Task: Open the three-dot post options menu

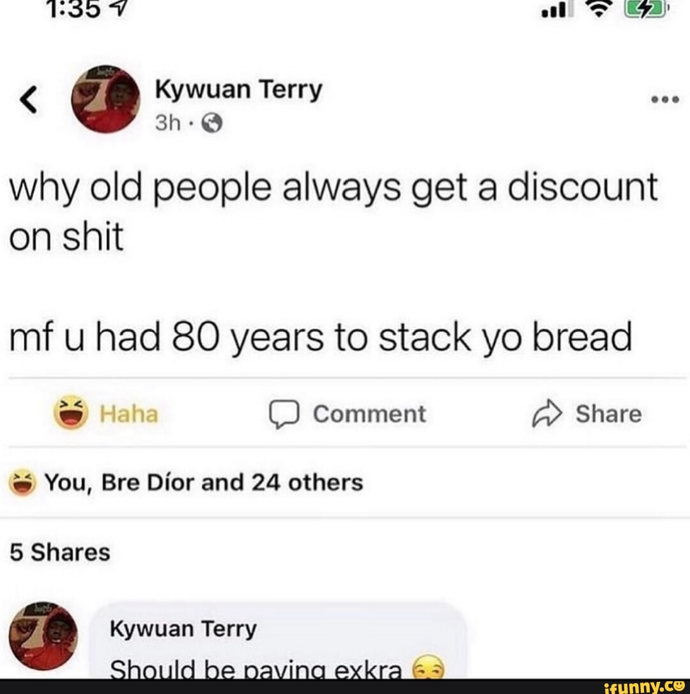Action: [664, 100]
